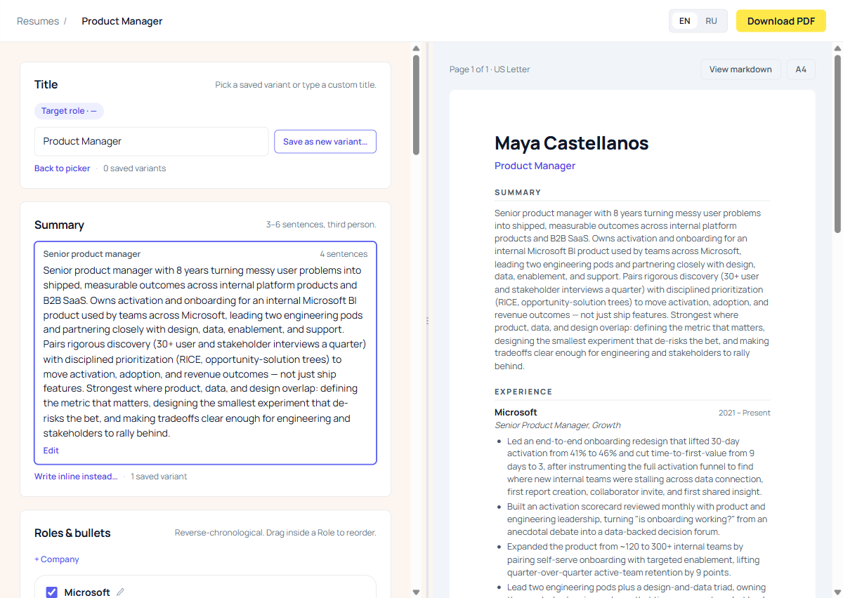Click the preview pane scroll down arrow
Viewport: 843px width, 598px height.
(837, 592)
